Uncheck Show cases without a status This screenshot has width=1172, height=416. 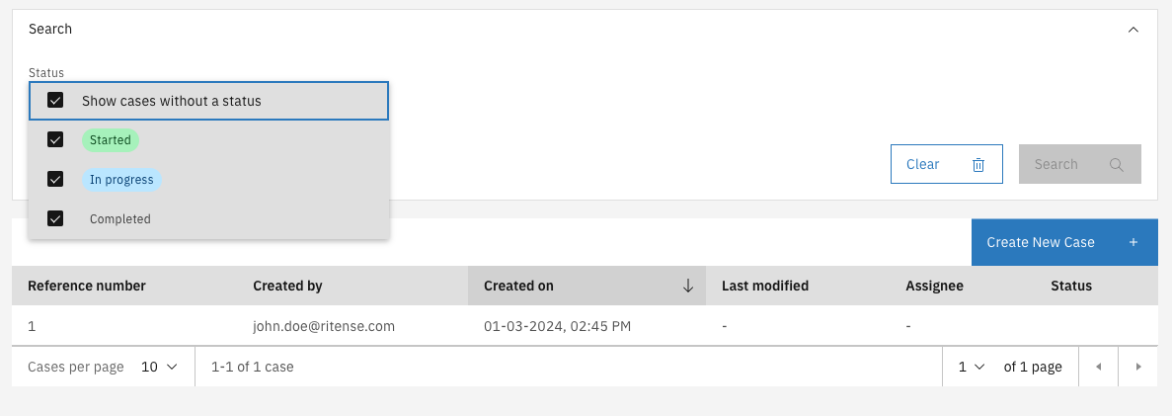coord(55,101)
